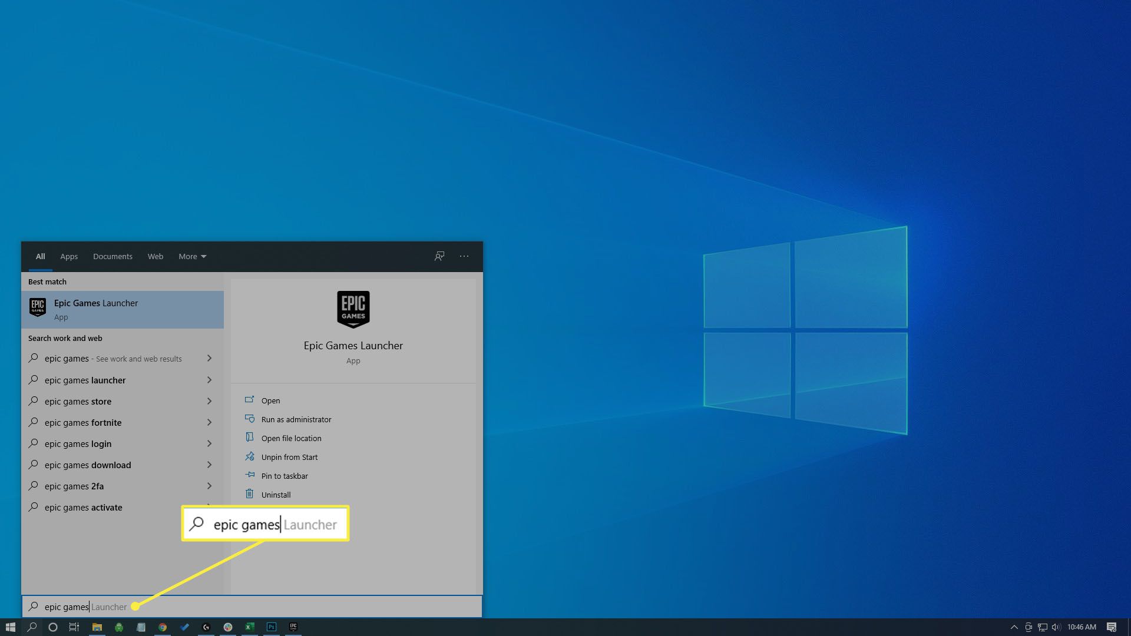This screenshot has width=1131, height=636.
Task: Switch to the Apps search tab
Action: tap(69, 256)
